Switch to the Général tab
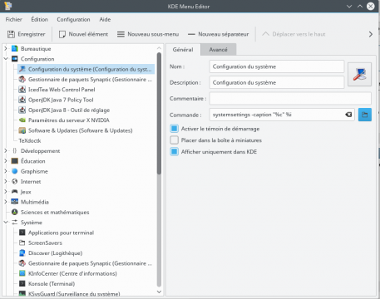 (x=183, y=50)
